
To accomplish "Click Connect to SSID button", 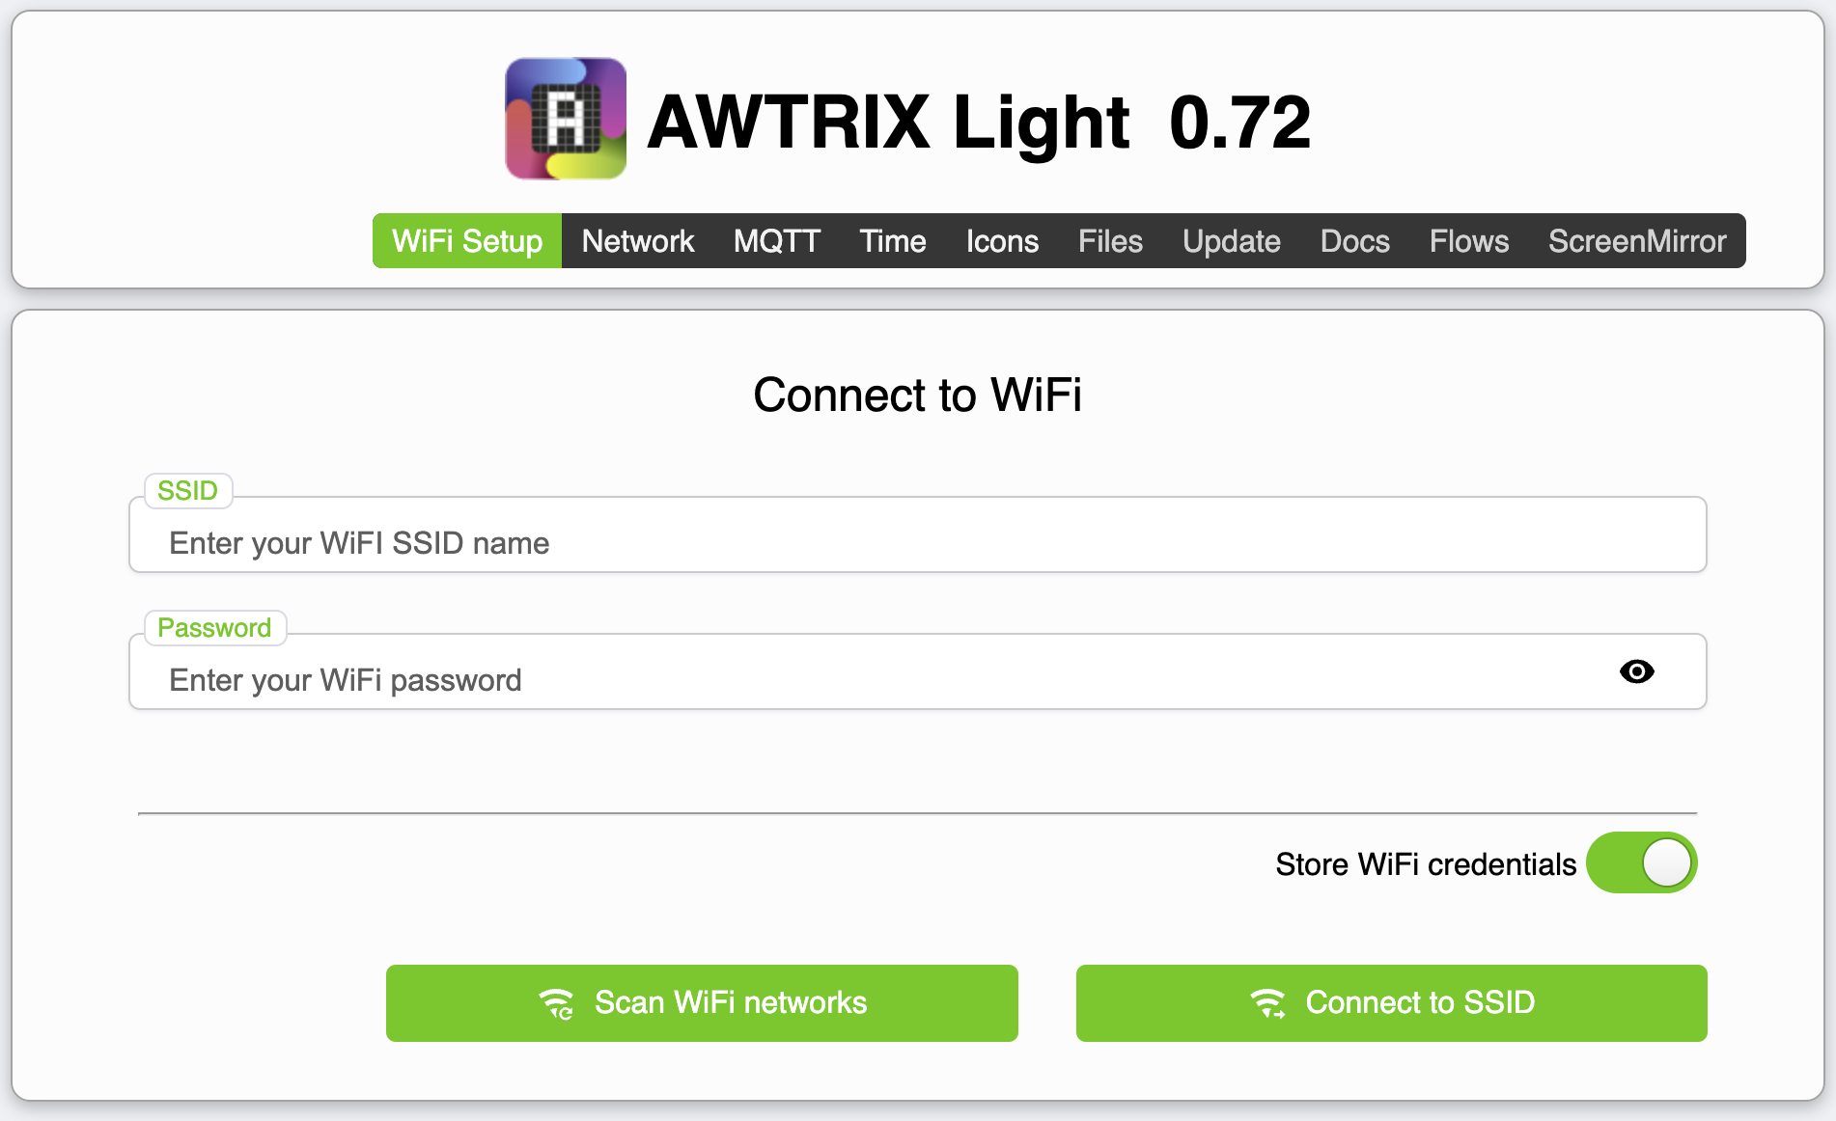I will [1391, 1003].
